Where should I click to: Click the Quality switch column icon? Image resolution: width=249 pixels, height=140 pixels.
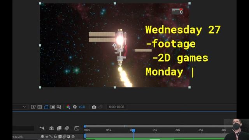[51, 136]
